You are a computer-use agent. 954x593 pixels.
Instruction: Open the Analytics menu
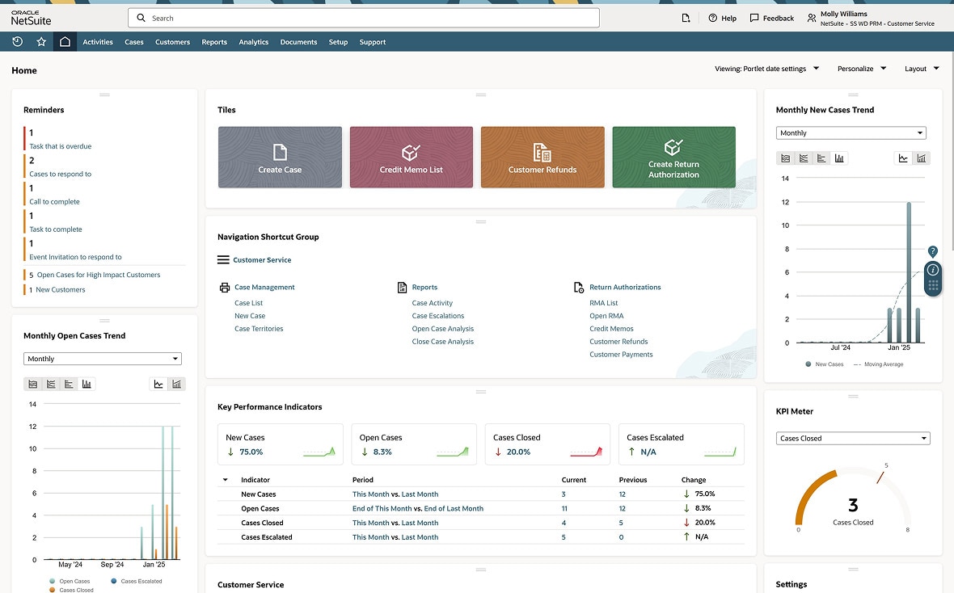253,42
